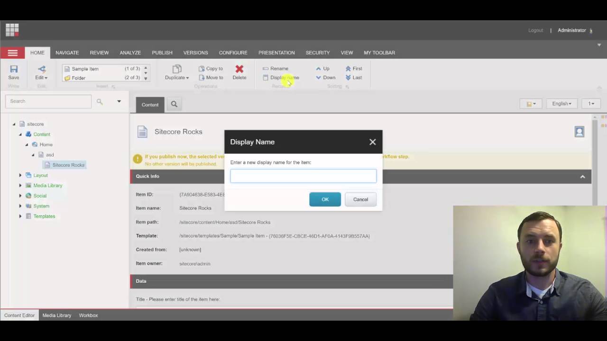Open the English language dropdown
The image size is (607, 341).
point(561,104)
